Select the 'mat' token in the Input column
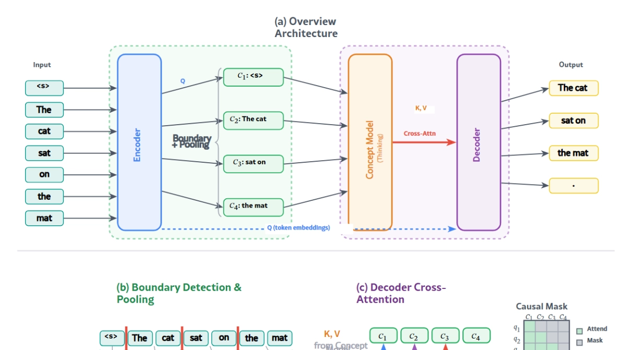The image size is (627, 350). point(44,218)
